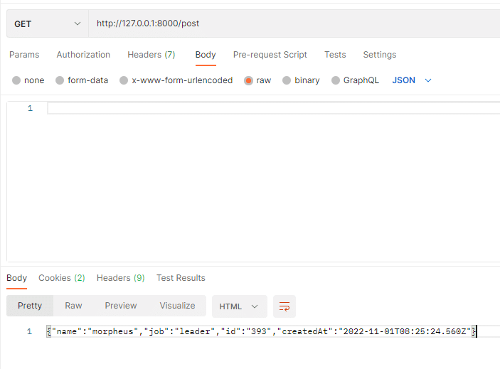Show the Raw response view
This screenshot has width=500, height=369.
point(73,306)
